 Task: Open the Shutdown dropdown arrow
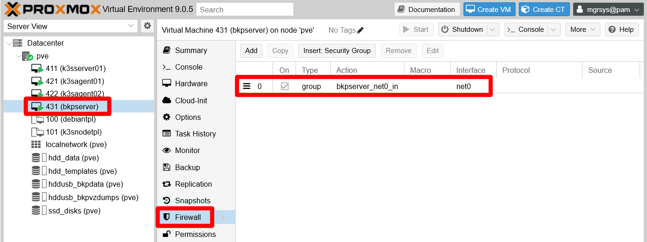[x=493, y=30]
